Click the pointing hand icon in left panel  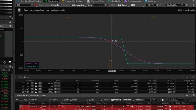pyautogui.click(x=5, y=62)
